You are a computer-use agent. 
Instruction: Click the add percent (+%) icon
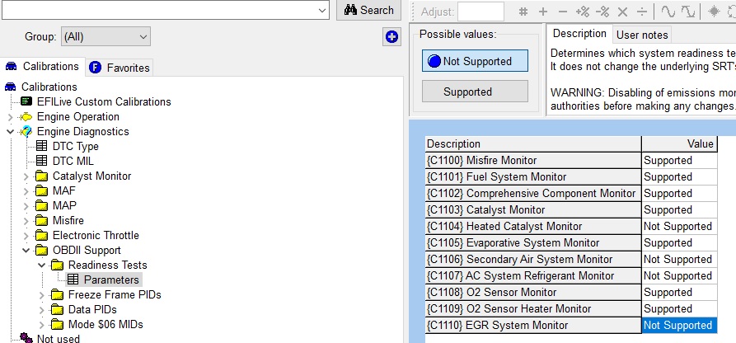582,12
